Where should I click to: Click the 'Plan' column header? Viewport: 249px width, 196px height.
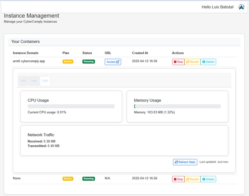tap(66, 53)
